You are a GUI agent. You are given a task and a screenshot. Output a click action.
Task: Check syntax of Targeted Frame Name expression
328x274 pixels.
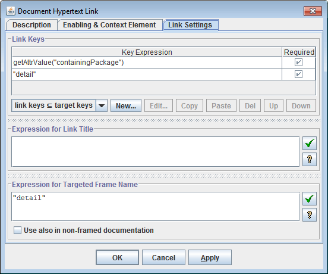[310, 198]
